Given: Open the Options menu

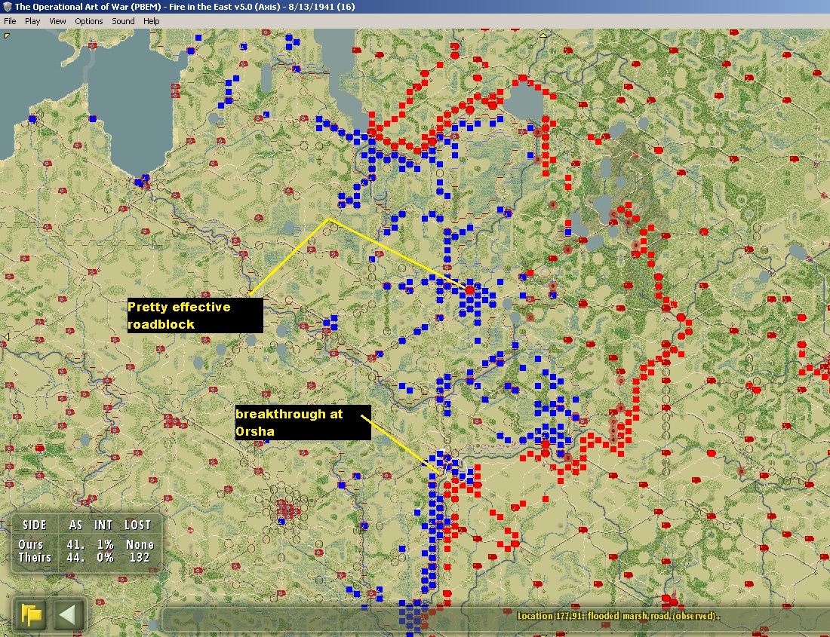Looking at the screenshot, I should tap(88, 21).
